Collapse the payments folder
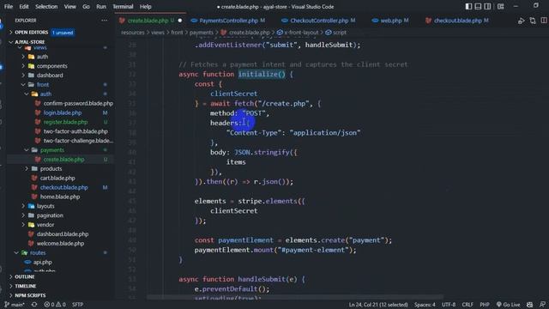The width and height of the screenshot is (549, 309). (51, 150)
